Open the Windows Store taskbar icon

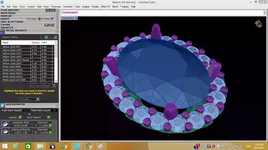click(28, 146)
